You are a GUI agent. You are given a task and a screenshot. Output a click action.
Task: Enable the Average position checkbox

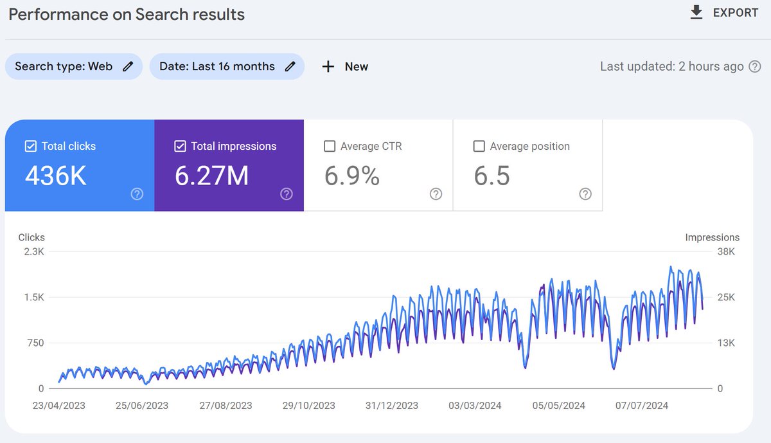(x=479, y=147)
